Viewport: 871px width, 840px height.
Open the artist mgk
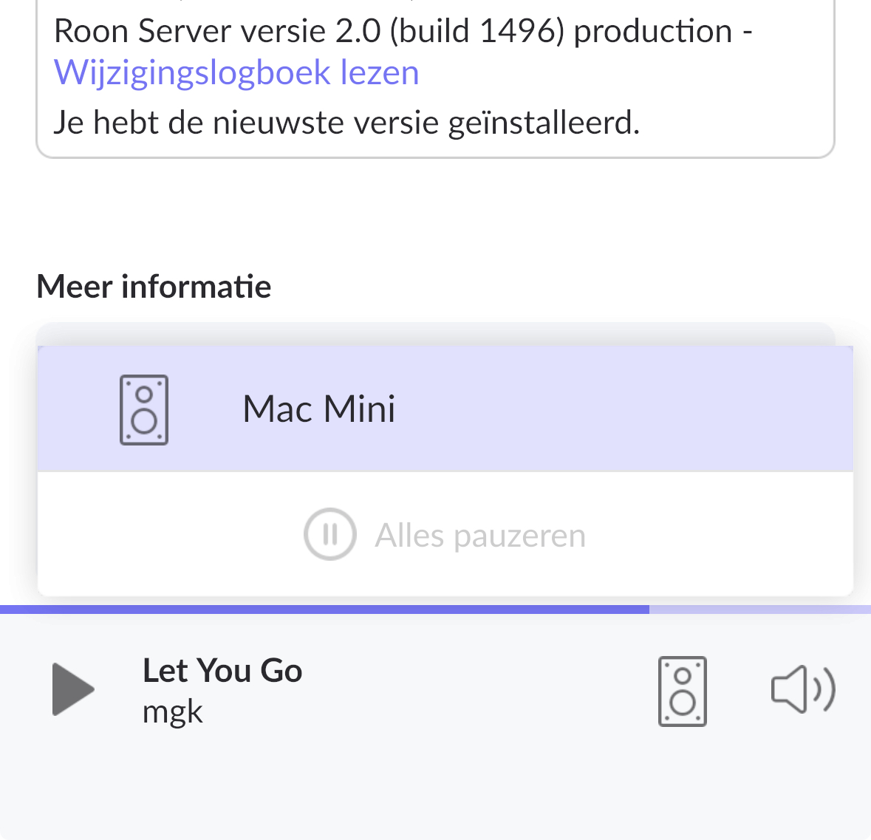[x=173, y=711]
